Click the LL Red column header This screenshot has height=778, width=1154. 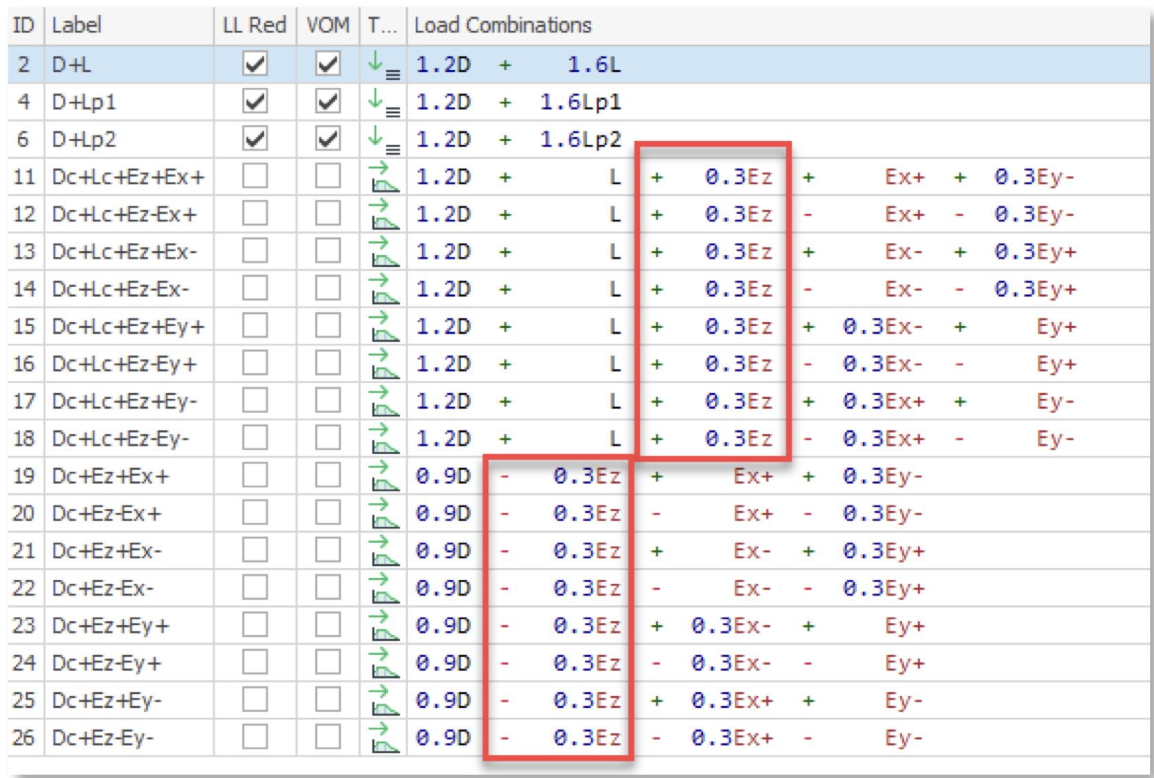(254, 25)
